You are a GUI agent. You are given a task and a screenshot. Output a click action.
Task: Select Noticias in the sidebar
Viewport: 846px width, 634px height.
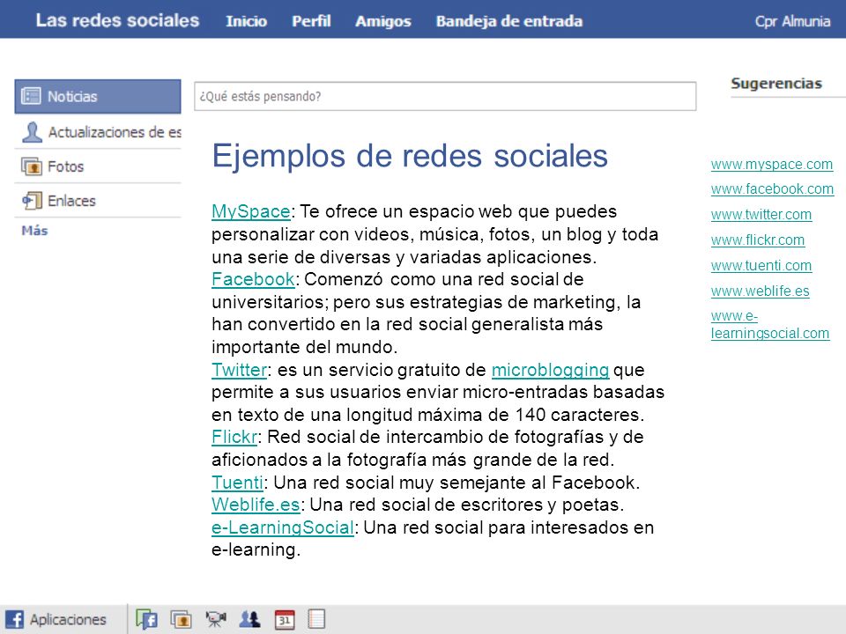tap(98, 97)
